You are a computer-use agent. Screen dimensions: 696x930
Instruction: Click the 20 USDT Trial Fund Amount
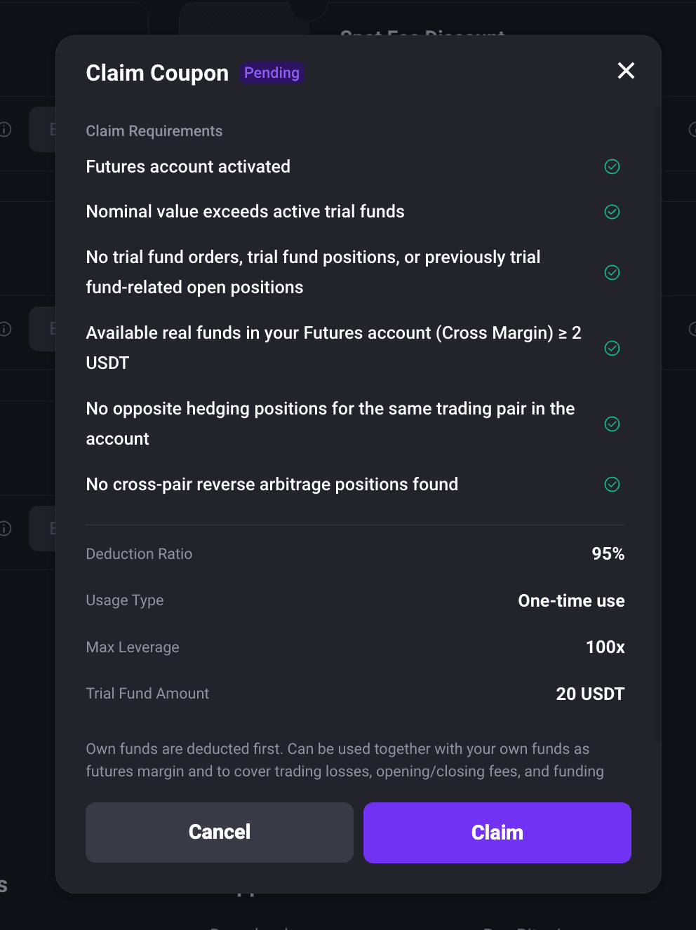590,694
